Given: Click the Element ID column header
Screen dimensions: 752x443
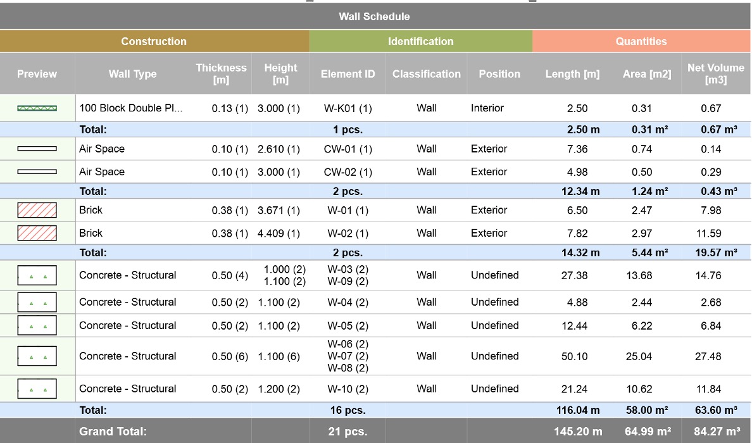Looking at the screenshot, I should tap(348, 74).
